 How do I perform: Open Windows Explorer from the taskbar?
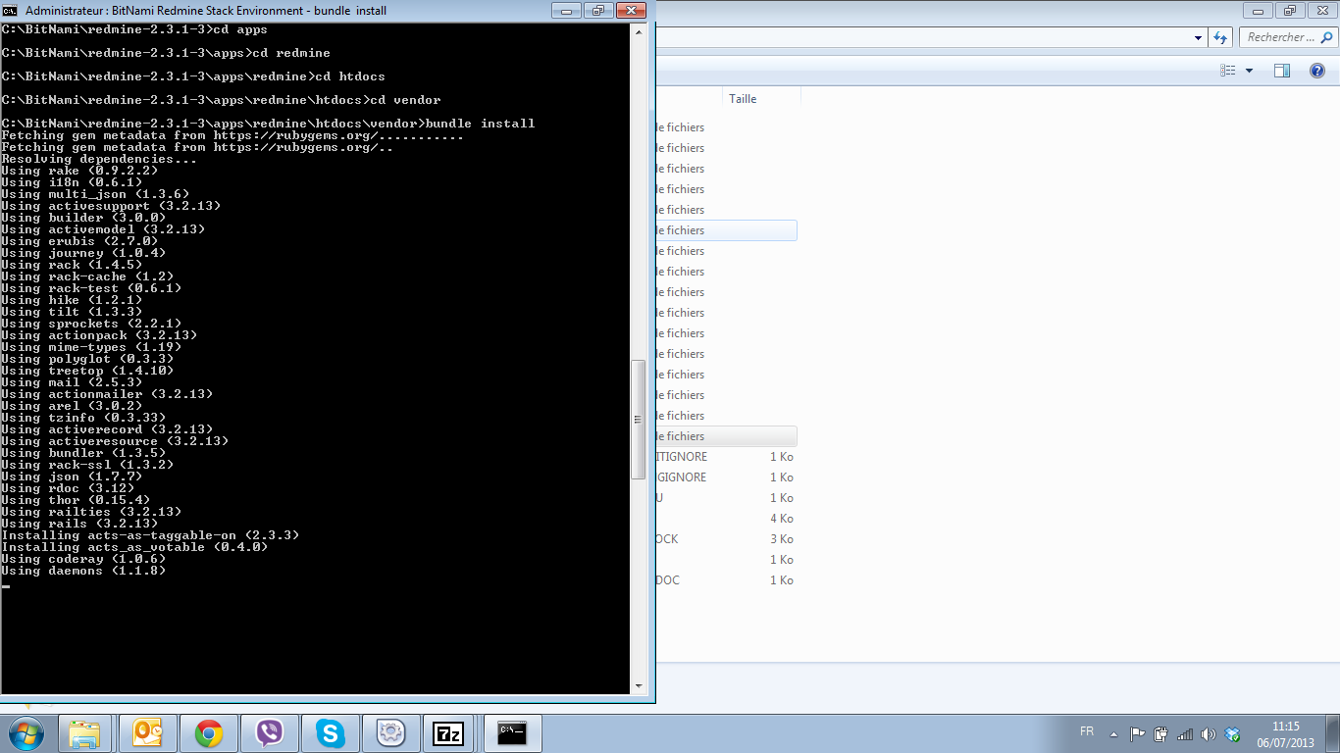(x=85, y=733)
